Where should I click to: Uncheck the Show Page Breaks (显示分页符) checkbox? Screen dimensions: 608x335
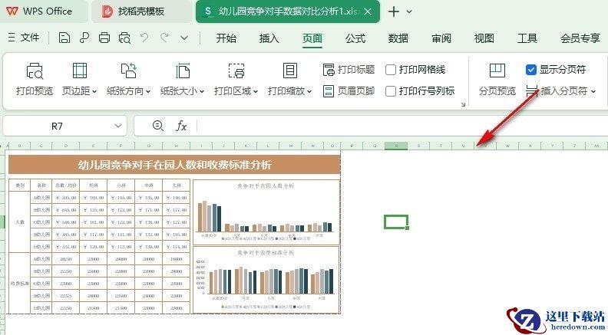coord(530,70)
